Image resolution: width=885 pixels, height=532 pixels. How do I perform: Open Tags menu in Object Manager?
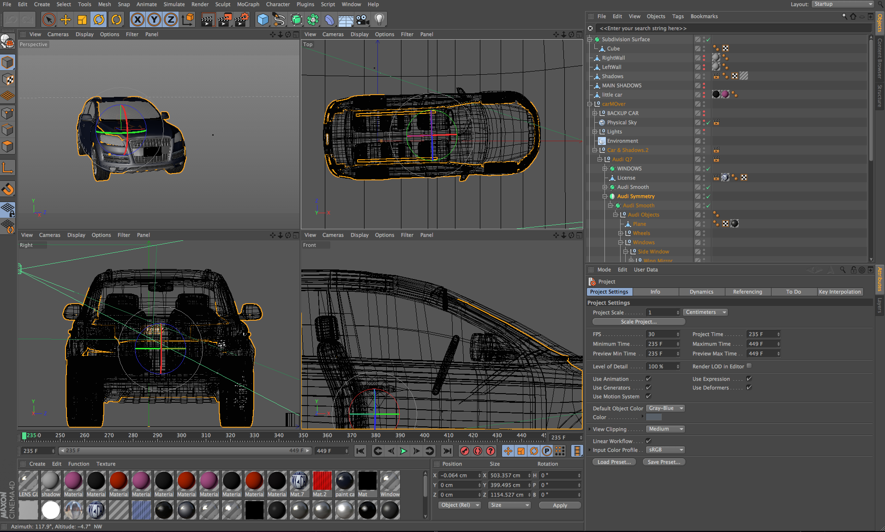(678, 16)
